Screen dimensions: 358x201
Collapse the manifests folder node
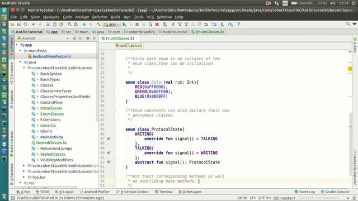(x=21, y=51)
